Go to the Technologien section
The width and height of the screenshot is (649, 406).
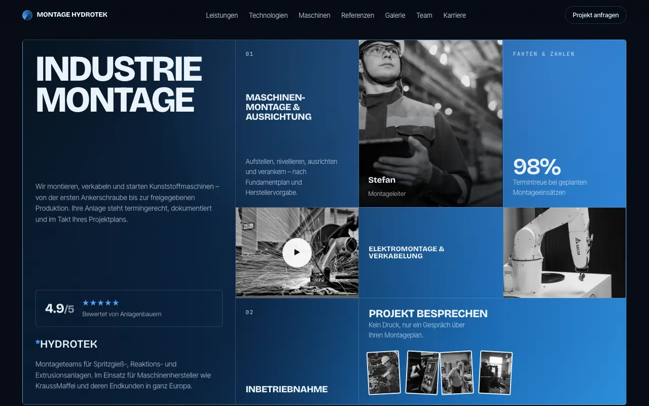click(268, 15)
